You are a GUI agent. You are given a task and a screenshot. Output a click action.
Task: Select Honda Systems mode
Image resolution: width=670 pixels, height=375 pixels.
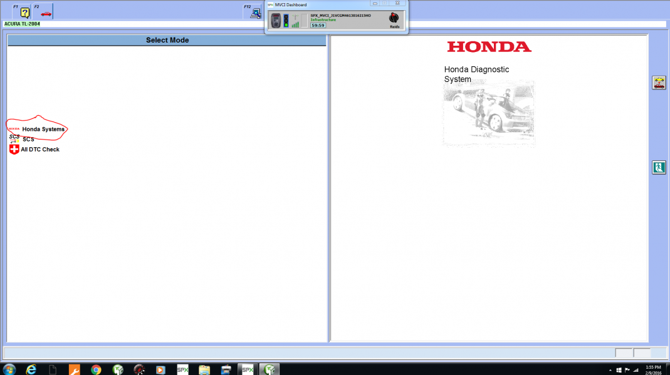tap(43, 129)
